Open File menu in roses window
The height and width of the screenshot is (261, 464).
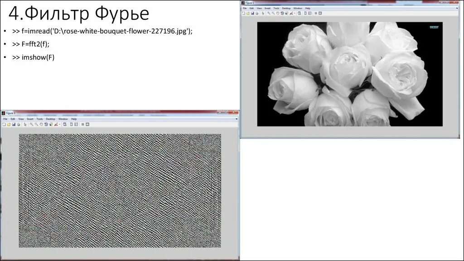245,8
